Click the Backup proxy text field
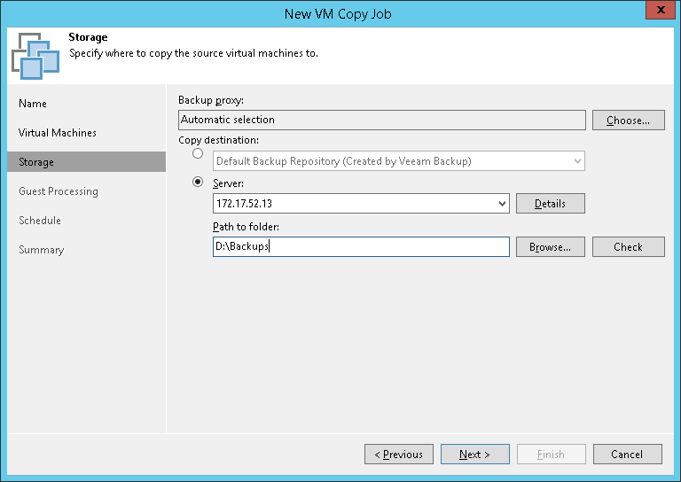 point(381,120)
